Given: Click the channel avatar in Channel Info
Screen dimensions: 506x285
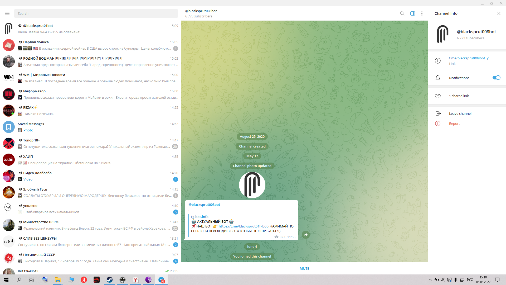Looking at the screenshot, I should pyautogui.click(x=443, y=34).
